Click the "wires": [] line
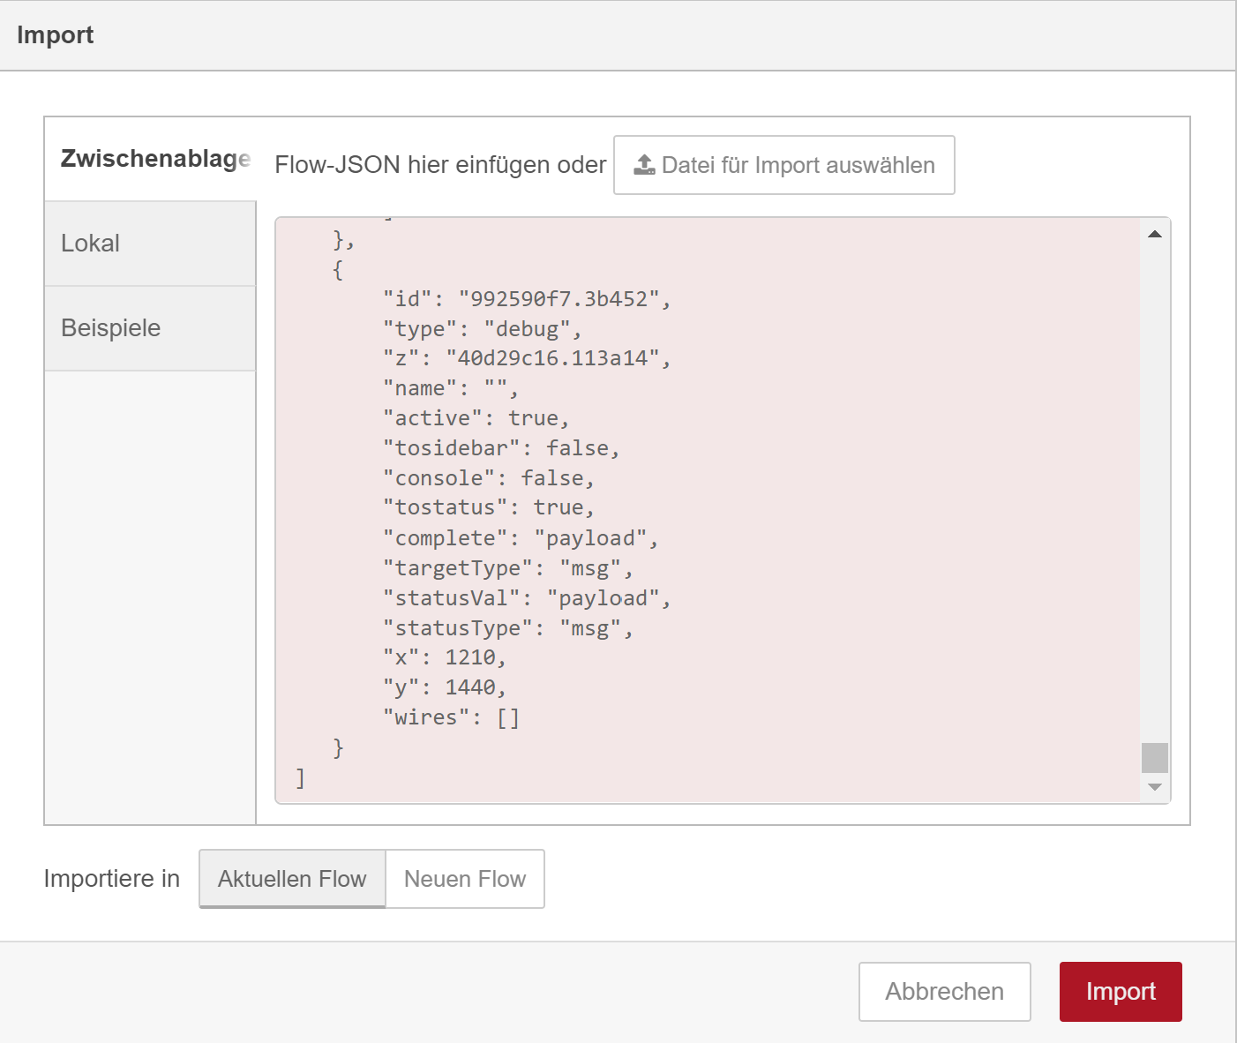 [451, 717]
